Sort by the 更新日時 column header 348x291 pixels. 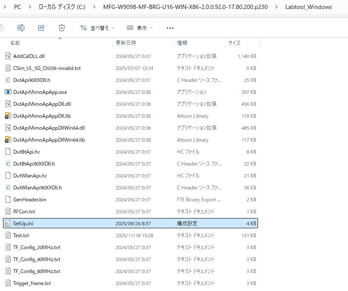(126, 43)
